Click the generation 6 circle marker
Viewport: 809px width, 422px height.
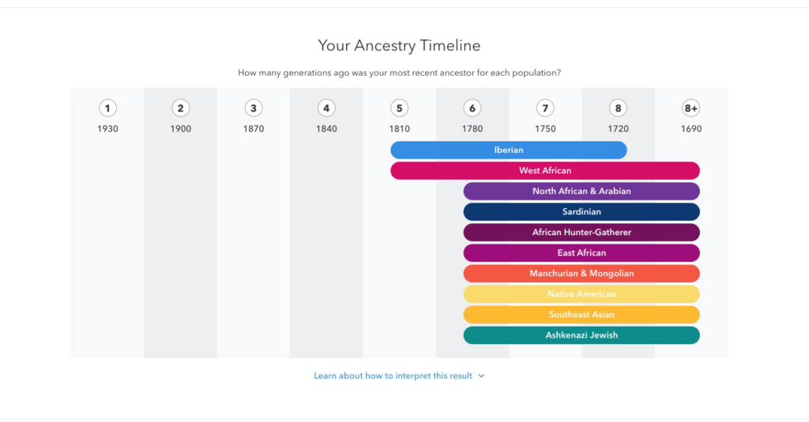coord(472,109)
